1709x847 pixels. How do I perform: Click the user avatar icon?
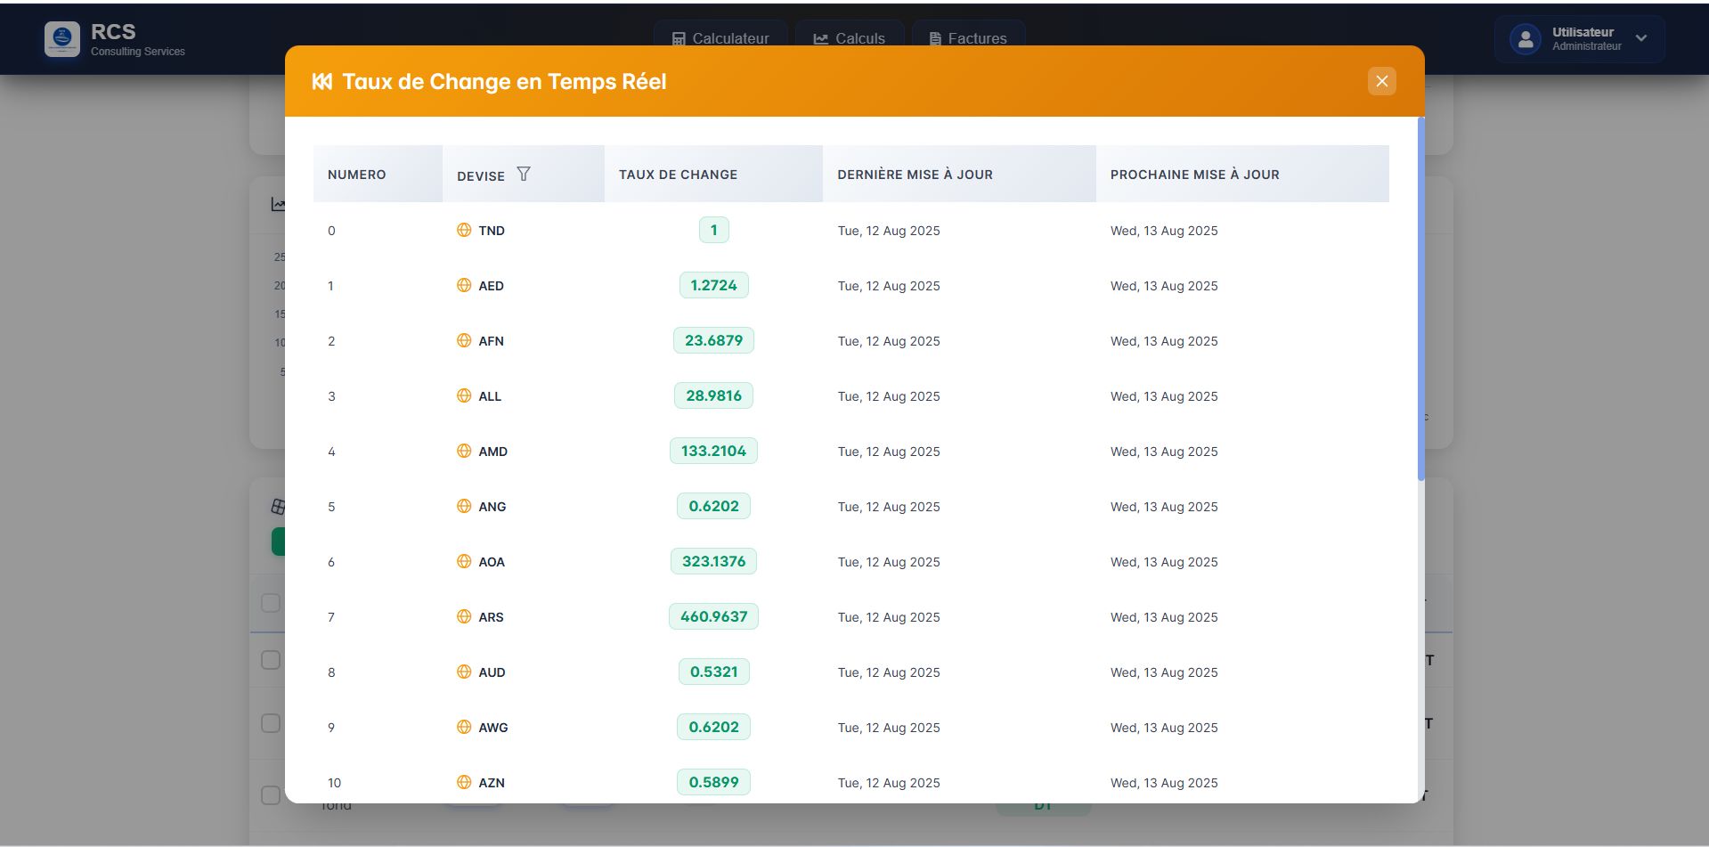[1525, 39]
